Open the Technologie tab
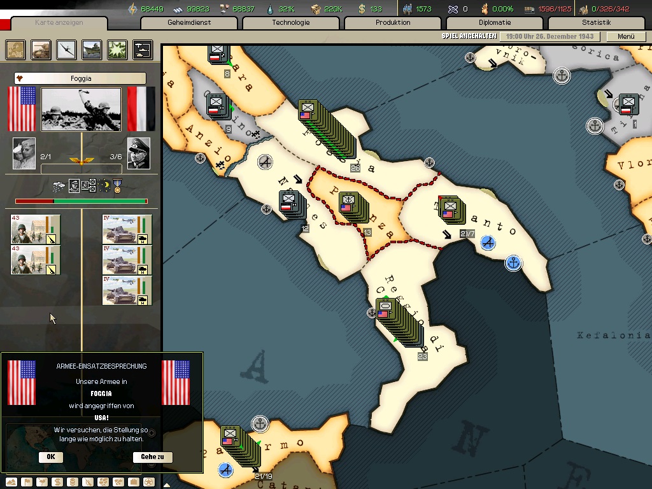The height and width of the screenshot is (489, 652). click(290, 23)
